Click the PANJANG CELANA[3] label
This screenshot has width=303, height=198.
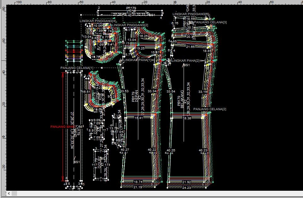(x=210, y=22)
